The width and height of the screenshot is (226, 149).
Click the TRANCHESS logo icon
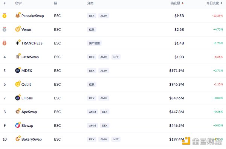pos(18,43)
